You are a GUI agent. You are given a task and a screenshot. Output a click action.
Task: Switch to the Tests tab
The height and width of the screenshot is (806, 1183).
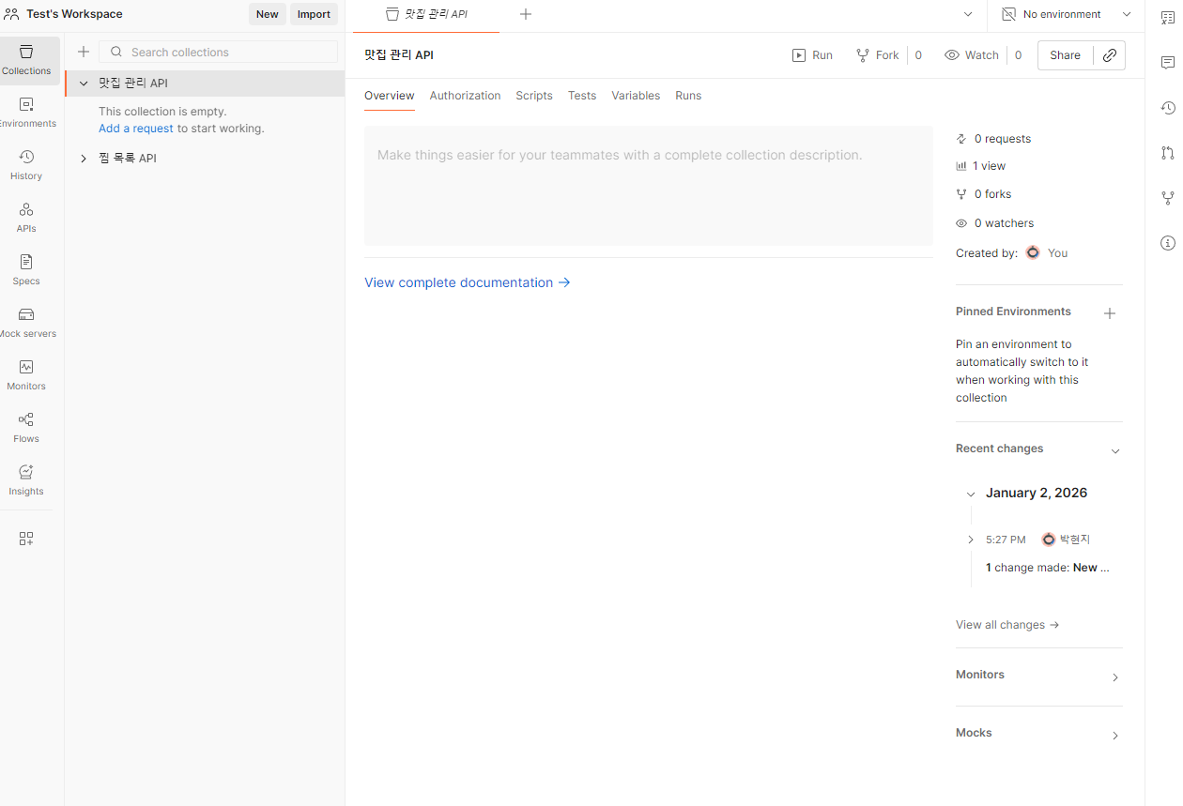click(582, 96)
